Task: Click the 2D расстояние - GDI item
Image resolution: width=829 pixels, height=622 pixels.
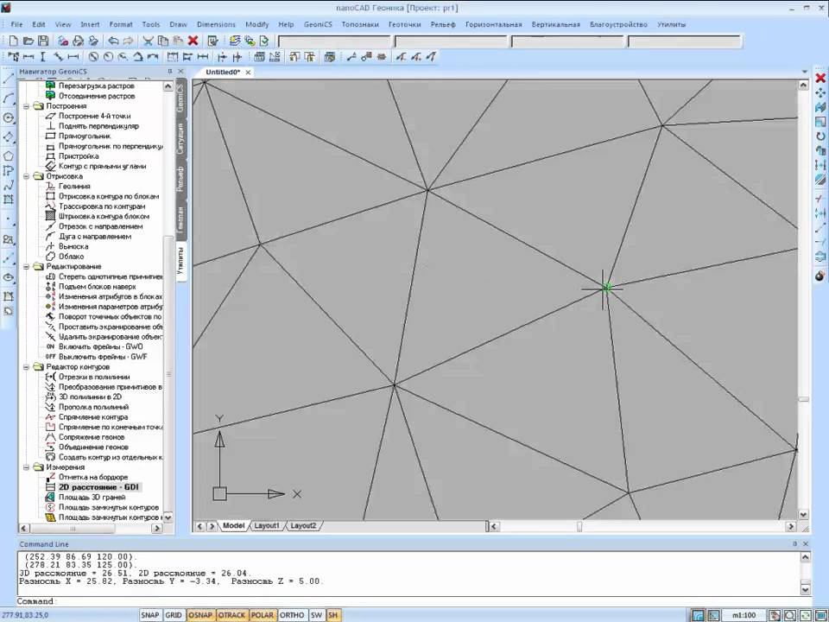Action: 98,487
